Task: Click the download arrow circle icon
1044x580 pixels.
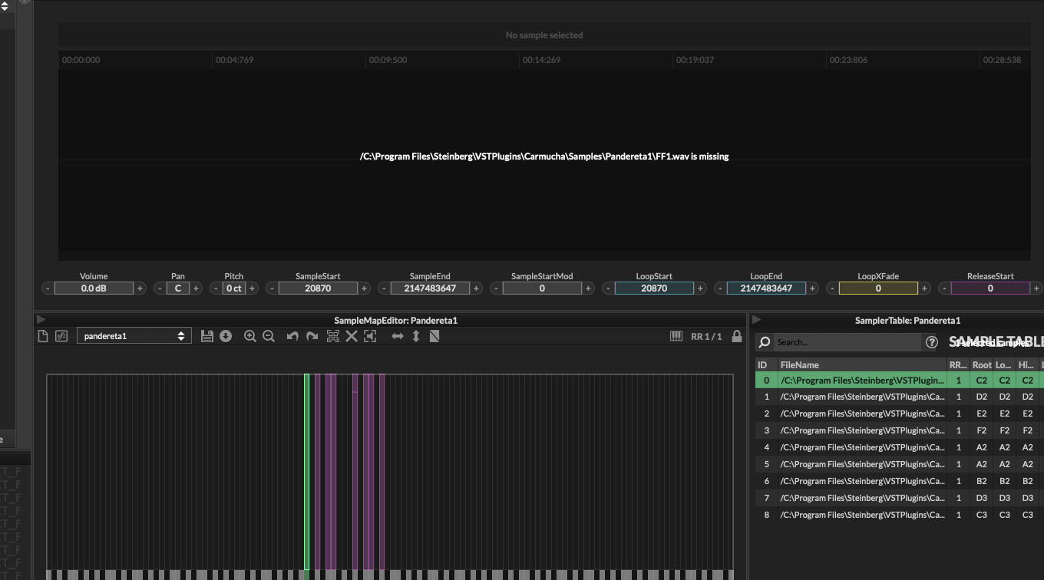Action: 226,336
